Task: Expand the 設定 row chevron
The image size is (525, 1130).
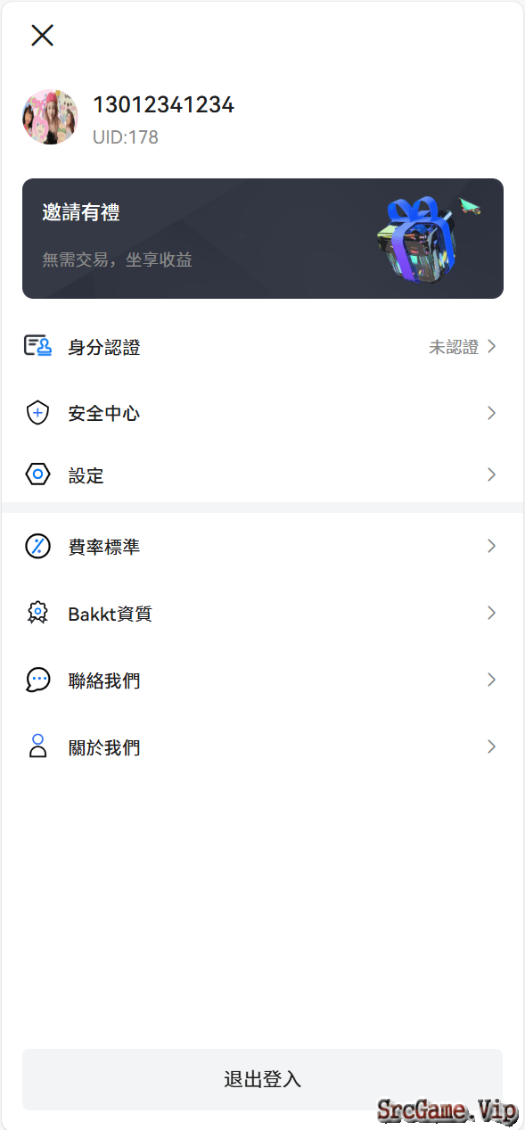Action: (x=491, y=474)
